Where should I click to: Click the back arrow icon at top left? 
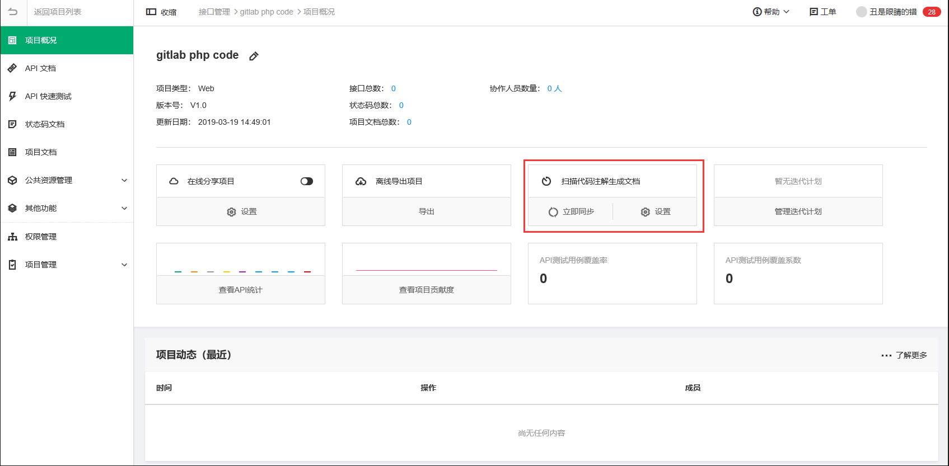tap(13, 12)
